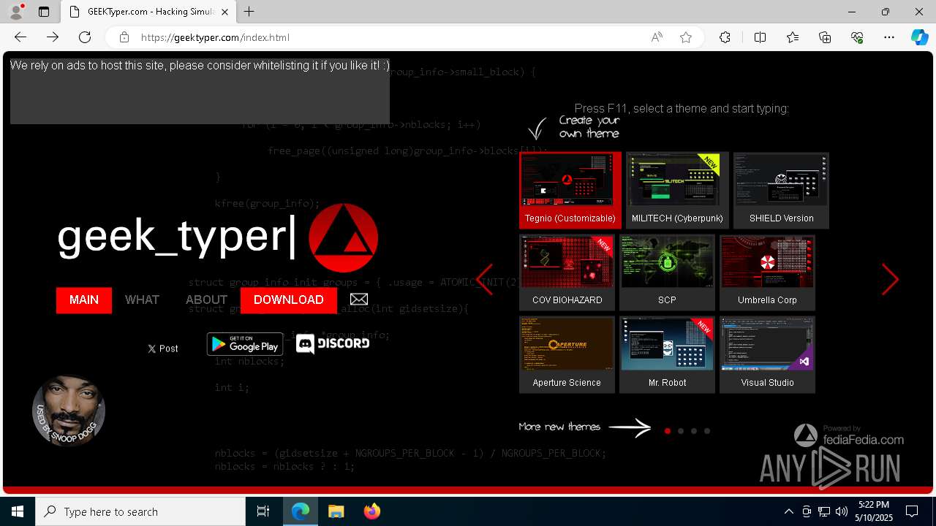This screenshot has height=526, width=936.
Task: Add this page to favorites star
Action: click(x=686, y=37)
